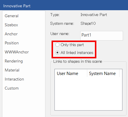
Task: Open the Anchor settings page
Action: coord(11,34)
